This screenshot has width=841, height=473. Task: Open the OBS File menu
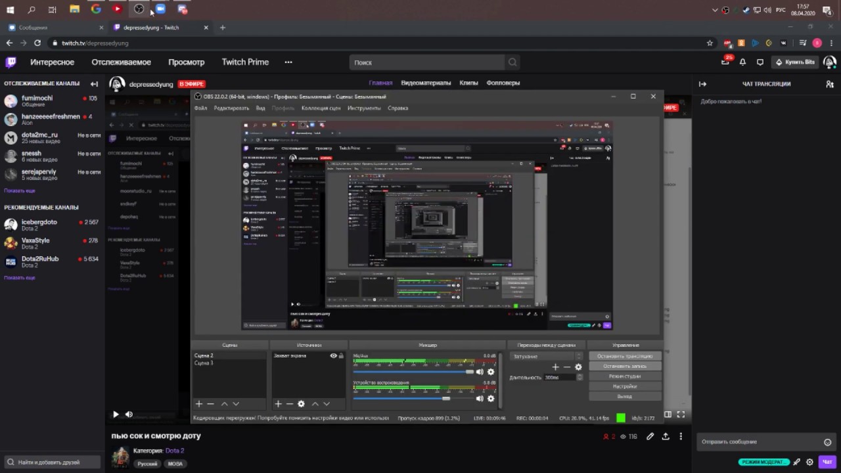(200, 108)
